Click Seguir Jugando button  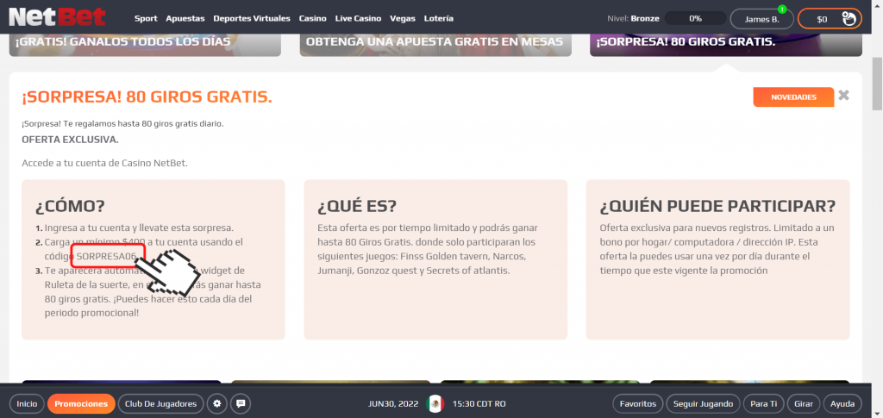coord(703,403)
